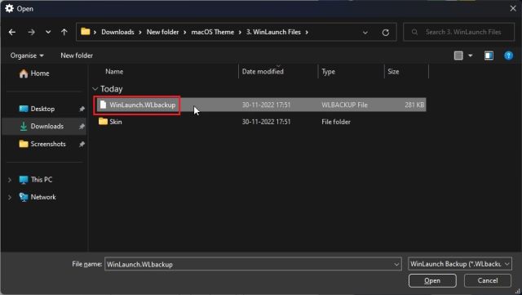This screenshot has height=295, width=522.
Task: Select 3. WinLaunch Files breadcrumb segment
Action: (273, 32)
